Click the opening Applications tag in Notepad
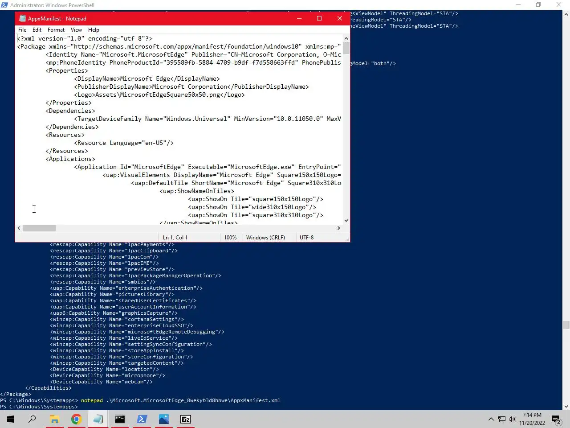The image size is (570, 428). (x=70, y=159)
